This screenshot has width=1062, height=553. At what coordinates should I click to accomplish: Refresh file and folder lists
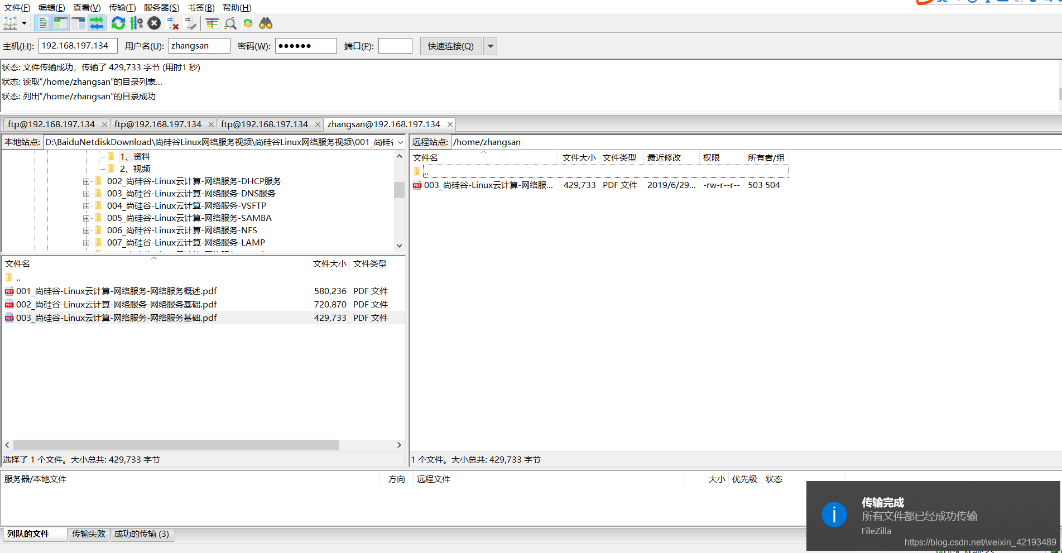point(118,23)
